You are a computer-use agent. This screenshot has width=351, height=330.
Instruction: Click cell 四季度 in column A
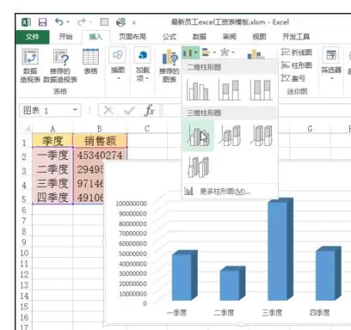(x=52, y=197)
